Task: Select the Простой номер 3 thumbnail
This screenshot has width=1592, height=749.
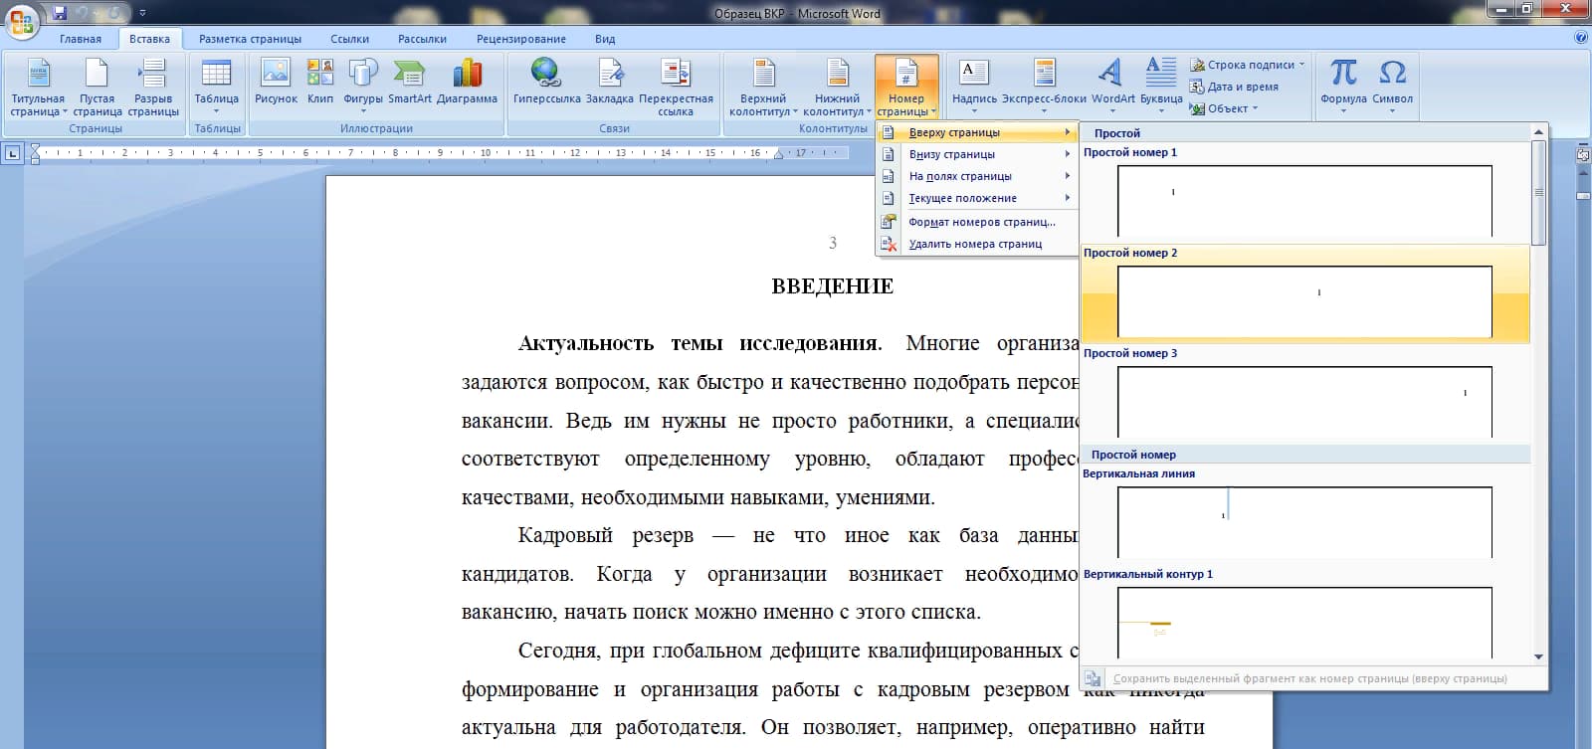Action: 1303,401
